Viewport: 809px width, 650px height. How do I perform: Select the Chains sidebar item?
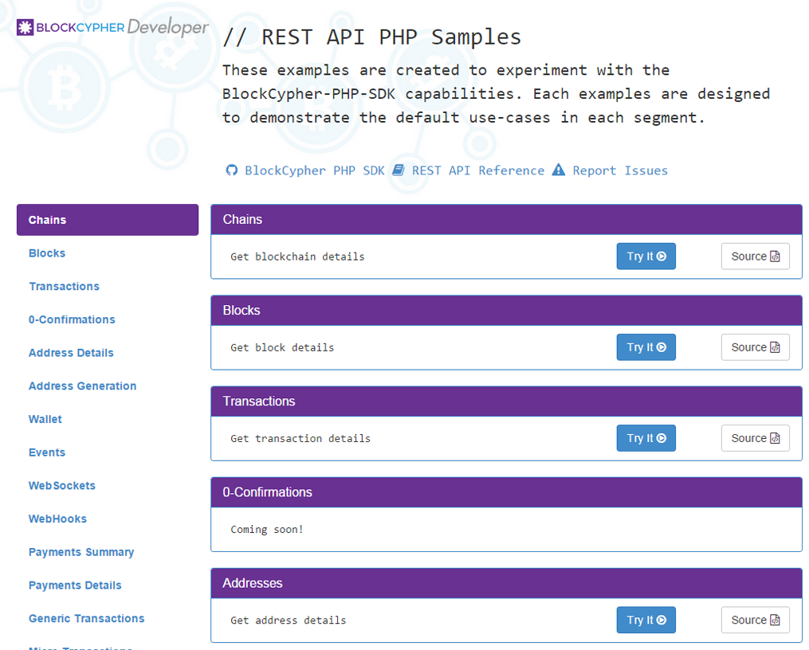pyautogui.click(x=107, y=220)
